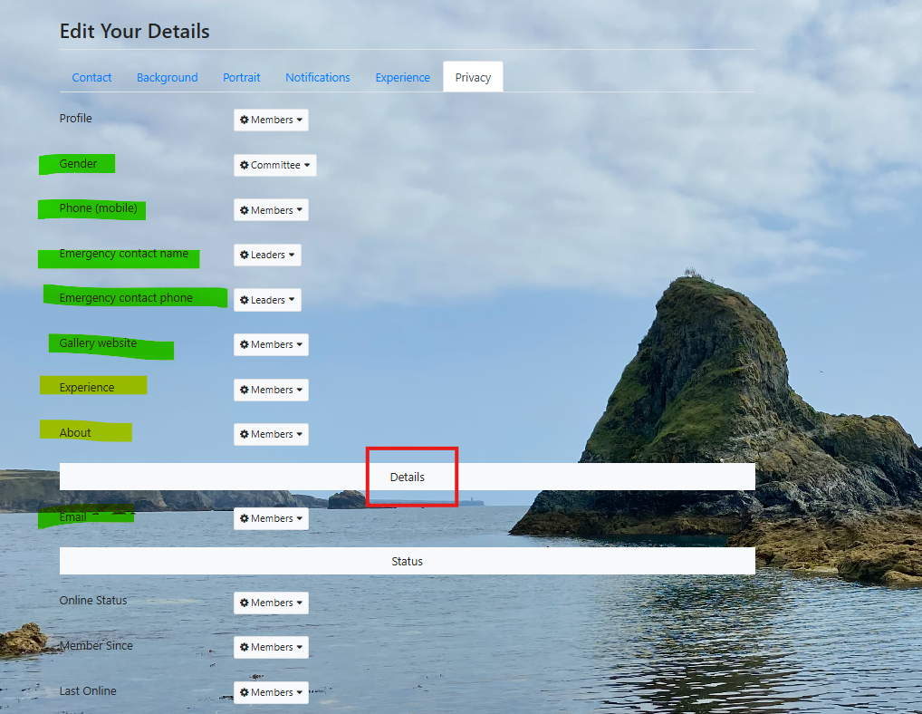The width and height of the screenshot is (922, 714).
Task: Open the Contact tab
Action: tap(91, 77)
